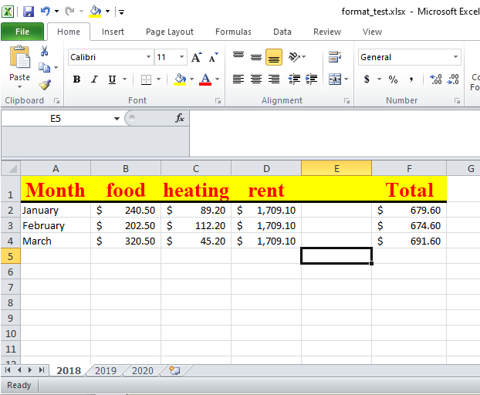Open the 2020 sheet tab

coord(143,370)
